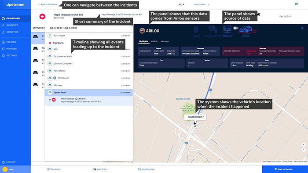The height and width of the screenshot is (173, 308).
Task: Close the System Reset map popup
Action: coord(203,117)
